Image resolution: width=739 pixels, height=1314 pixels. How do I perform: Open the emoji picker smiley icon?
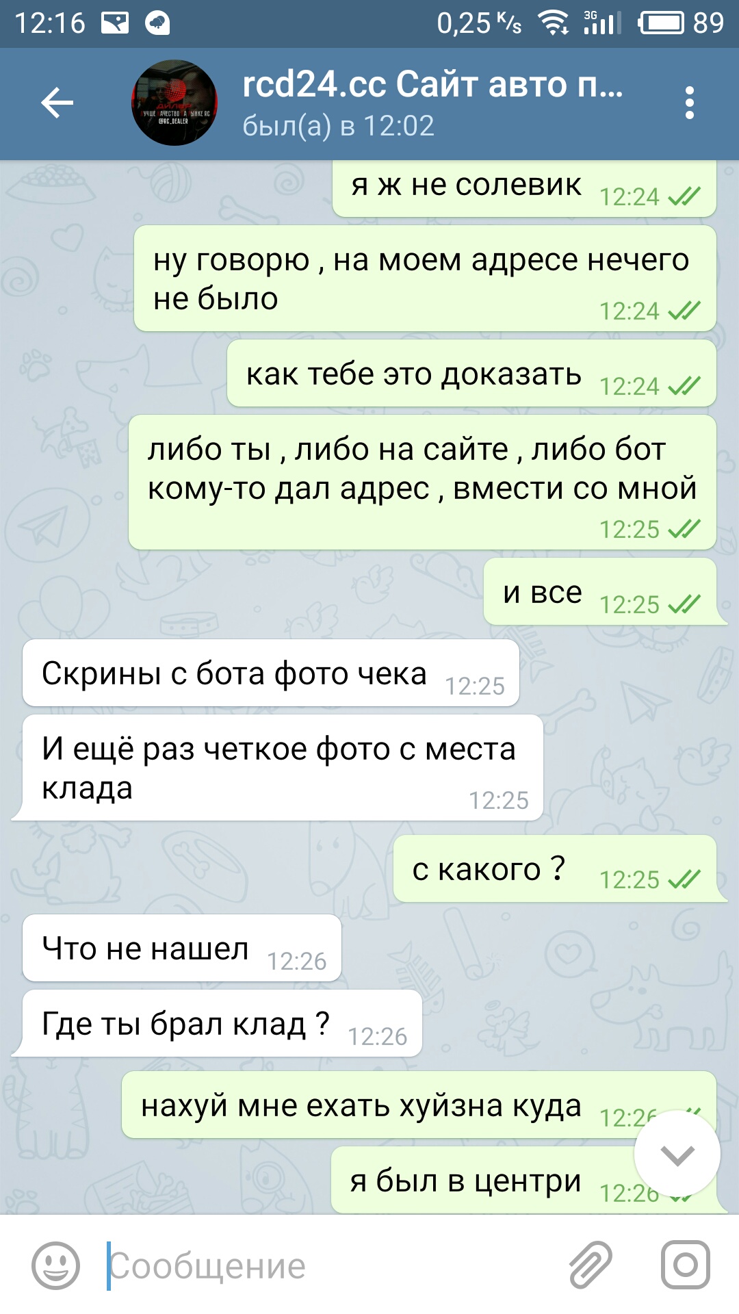[x=55, y=1265]
